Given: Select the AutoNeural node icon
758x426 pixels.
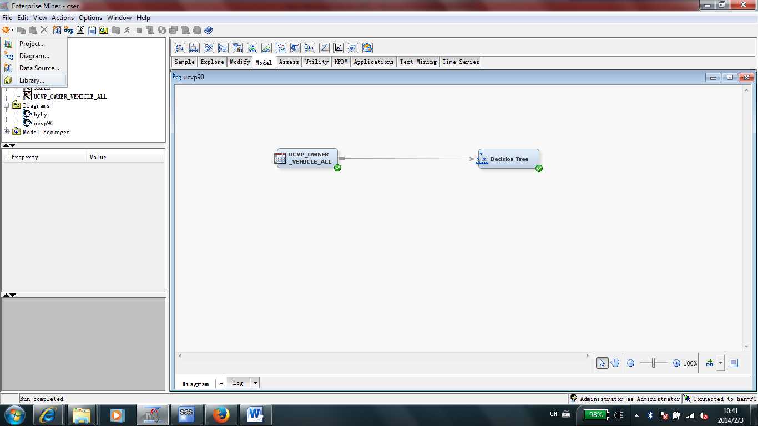Looking at the screenshot, I should coord(180,48).
